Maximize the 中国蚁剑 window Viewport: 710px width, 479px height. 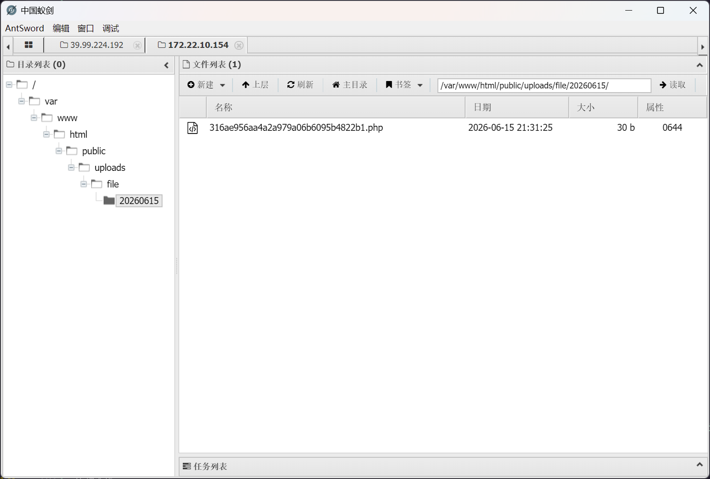click(660, 10)
